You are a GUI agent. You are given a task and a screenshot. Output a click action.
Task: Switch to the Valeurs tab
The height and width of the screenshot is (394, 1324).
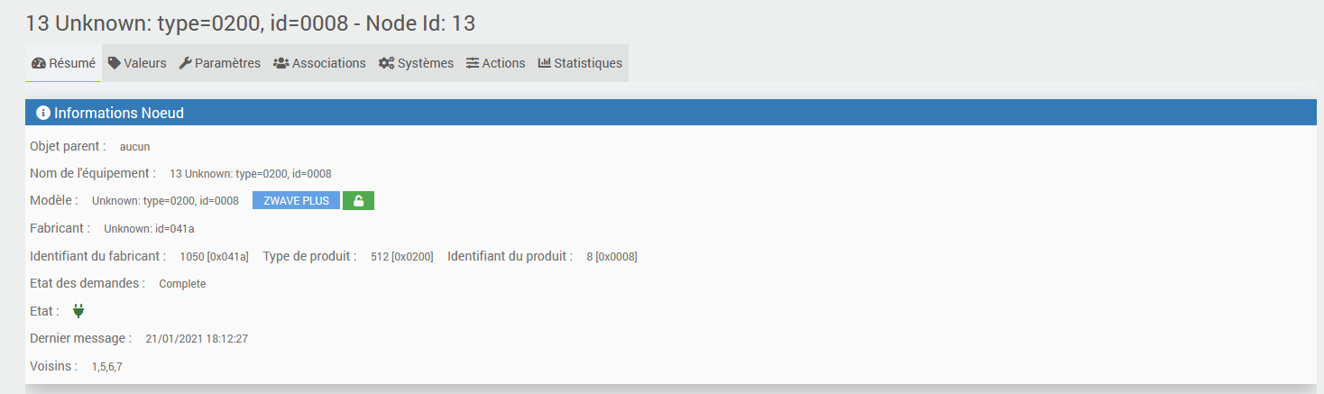137,63
